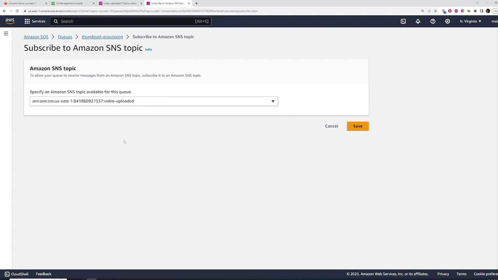Close the S3 Management Console tab
The height and width of the screenshot is (280, 498).
coord(93,3)
